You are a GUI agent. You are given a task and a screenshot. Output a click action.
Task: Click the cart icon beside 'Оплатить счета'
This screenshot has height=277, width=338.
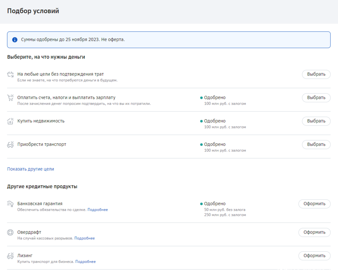[x=10, y=97]
